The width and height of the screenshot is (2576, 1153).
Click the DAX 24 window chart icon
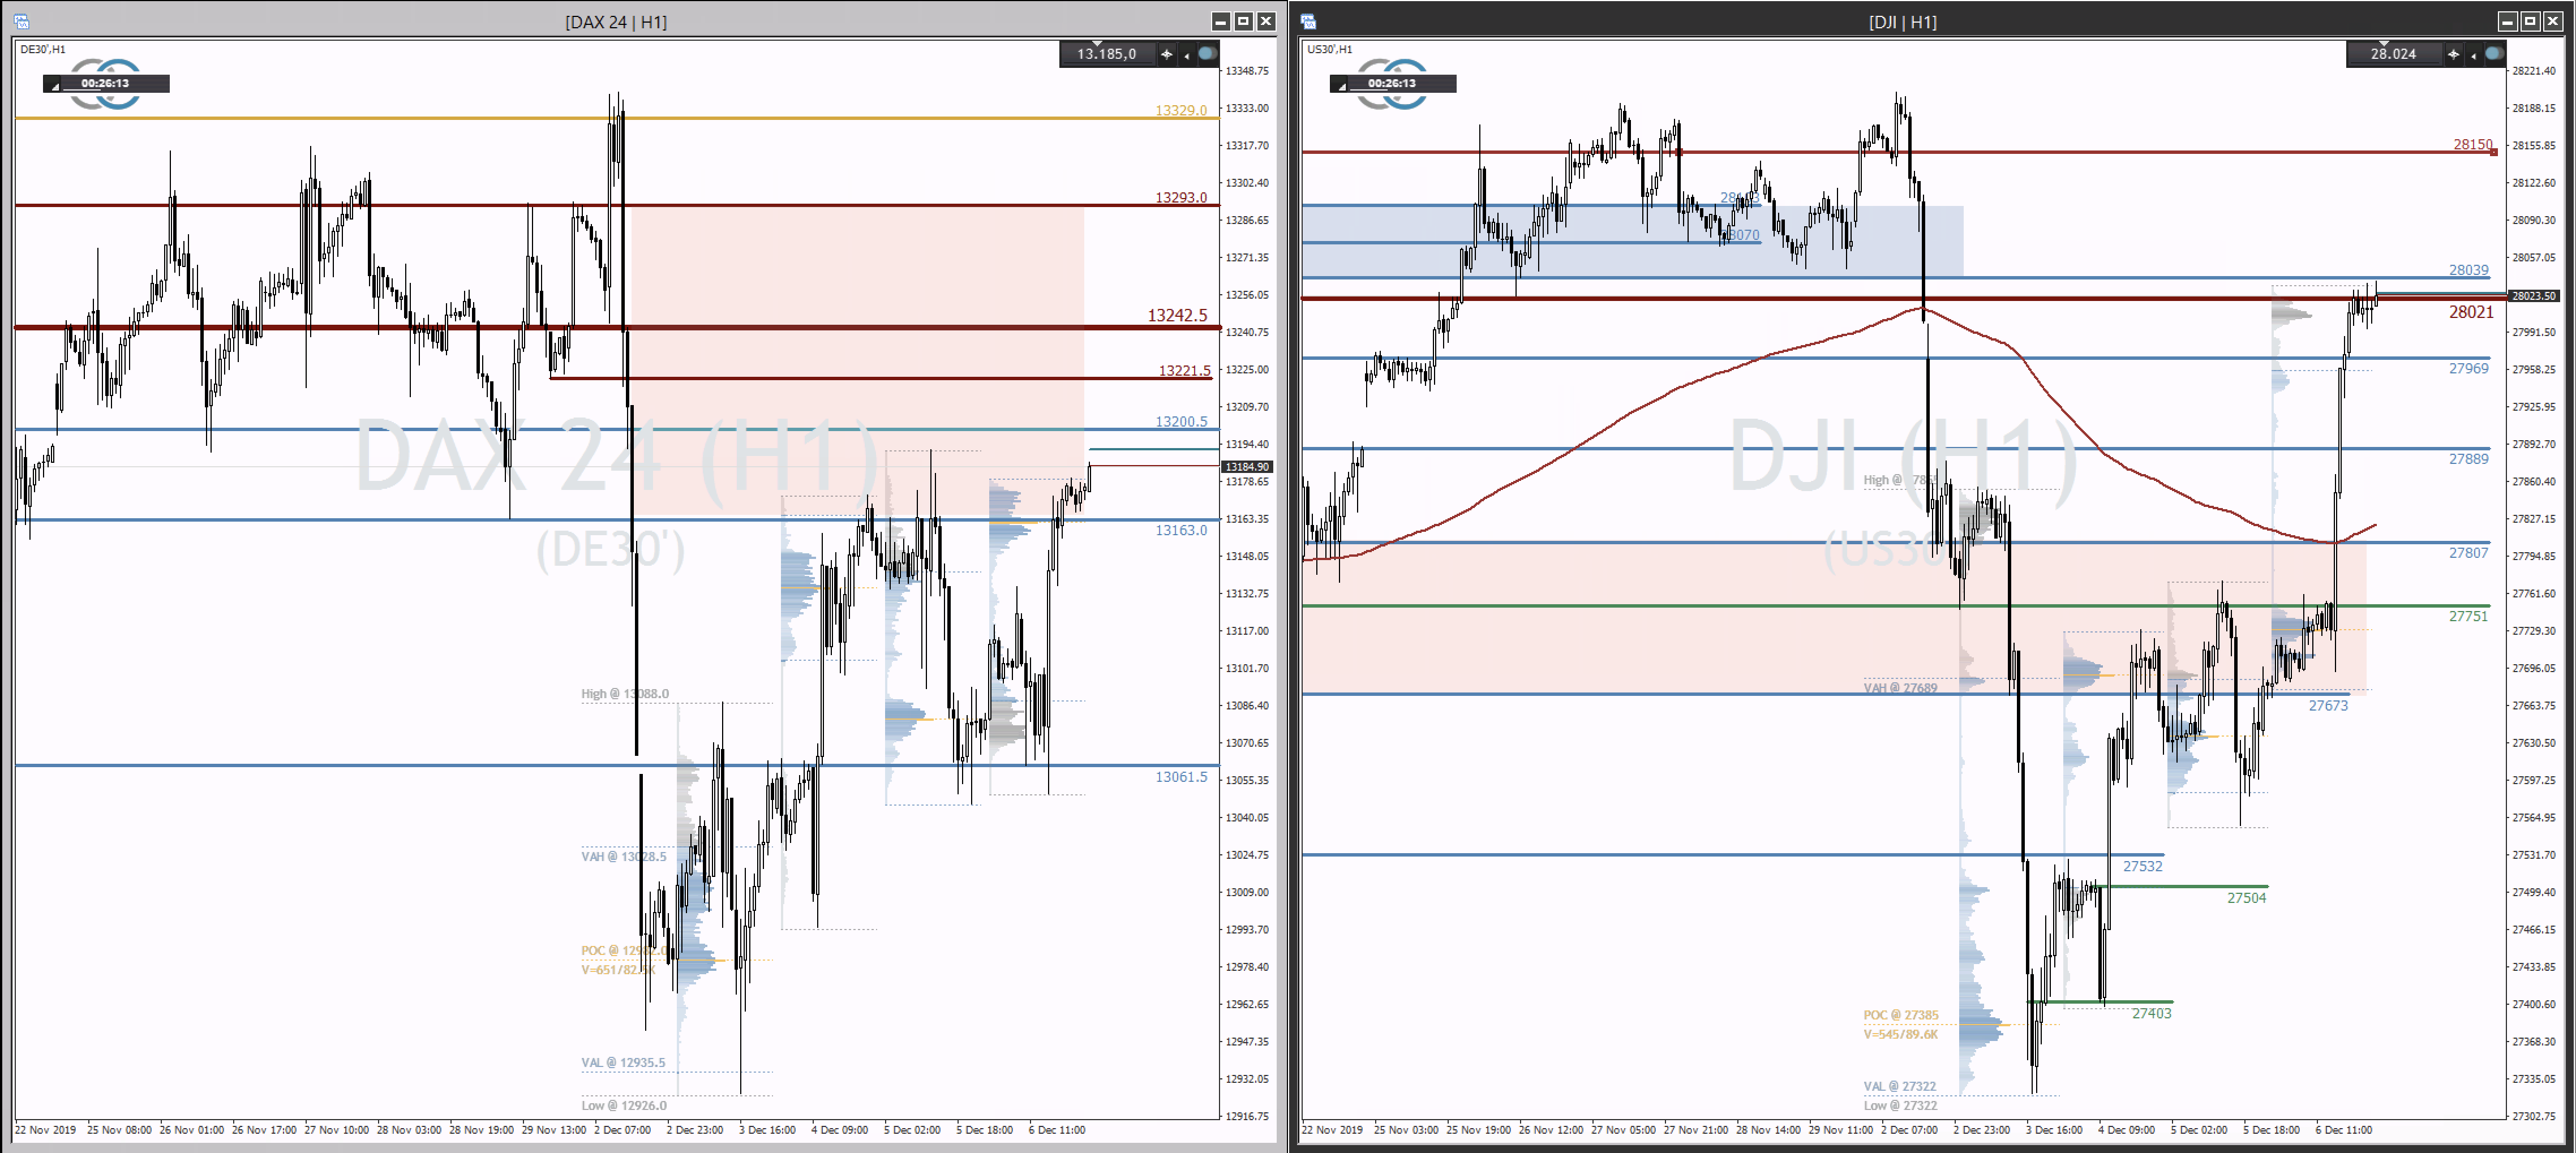click(21, 21)
